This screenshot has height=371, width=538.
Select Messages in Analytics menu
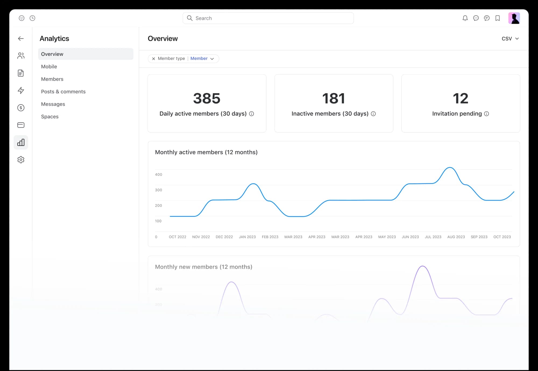coord(53,104)
